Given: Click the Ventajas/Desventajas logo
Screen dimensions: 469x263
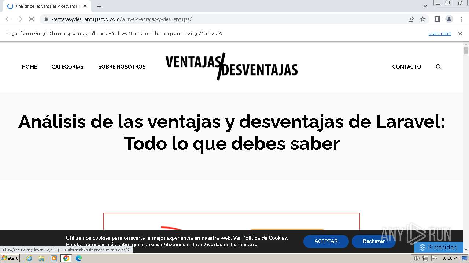Looking at the screenshot, I should pos(232,66).
